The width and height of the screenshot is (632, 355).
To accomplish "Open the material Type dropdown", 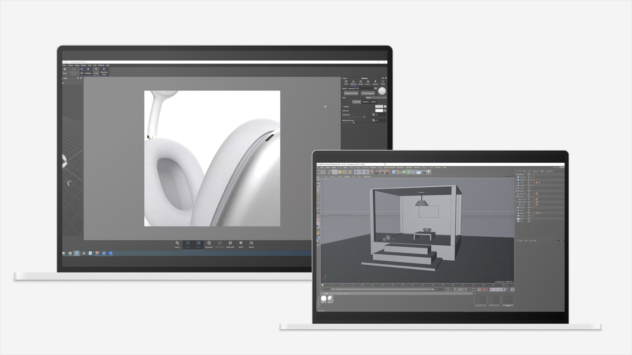I will click(x=376, y=98).
